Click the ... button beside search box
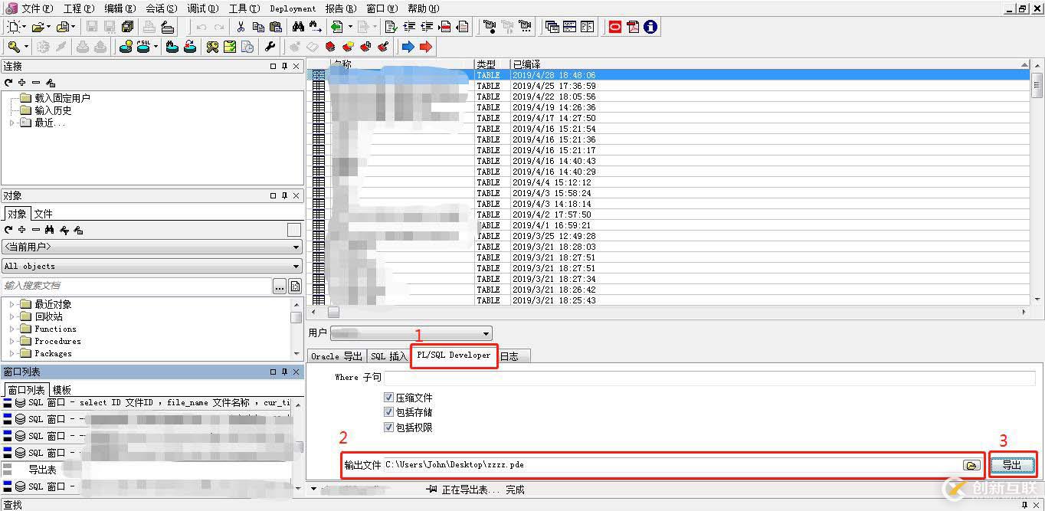 coord(280,286)
